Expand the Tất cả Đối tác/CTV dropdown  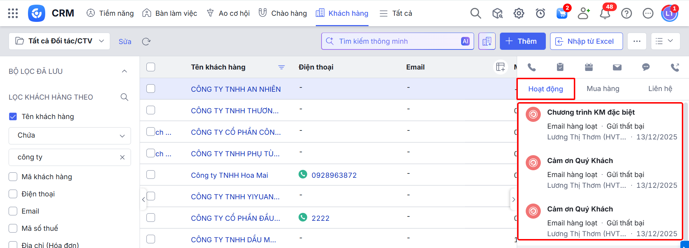[60, 41]
